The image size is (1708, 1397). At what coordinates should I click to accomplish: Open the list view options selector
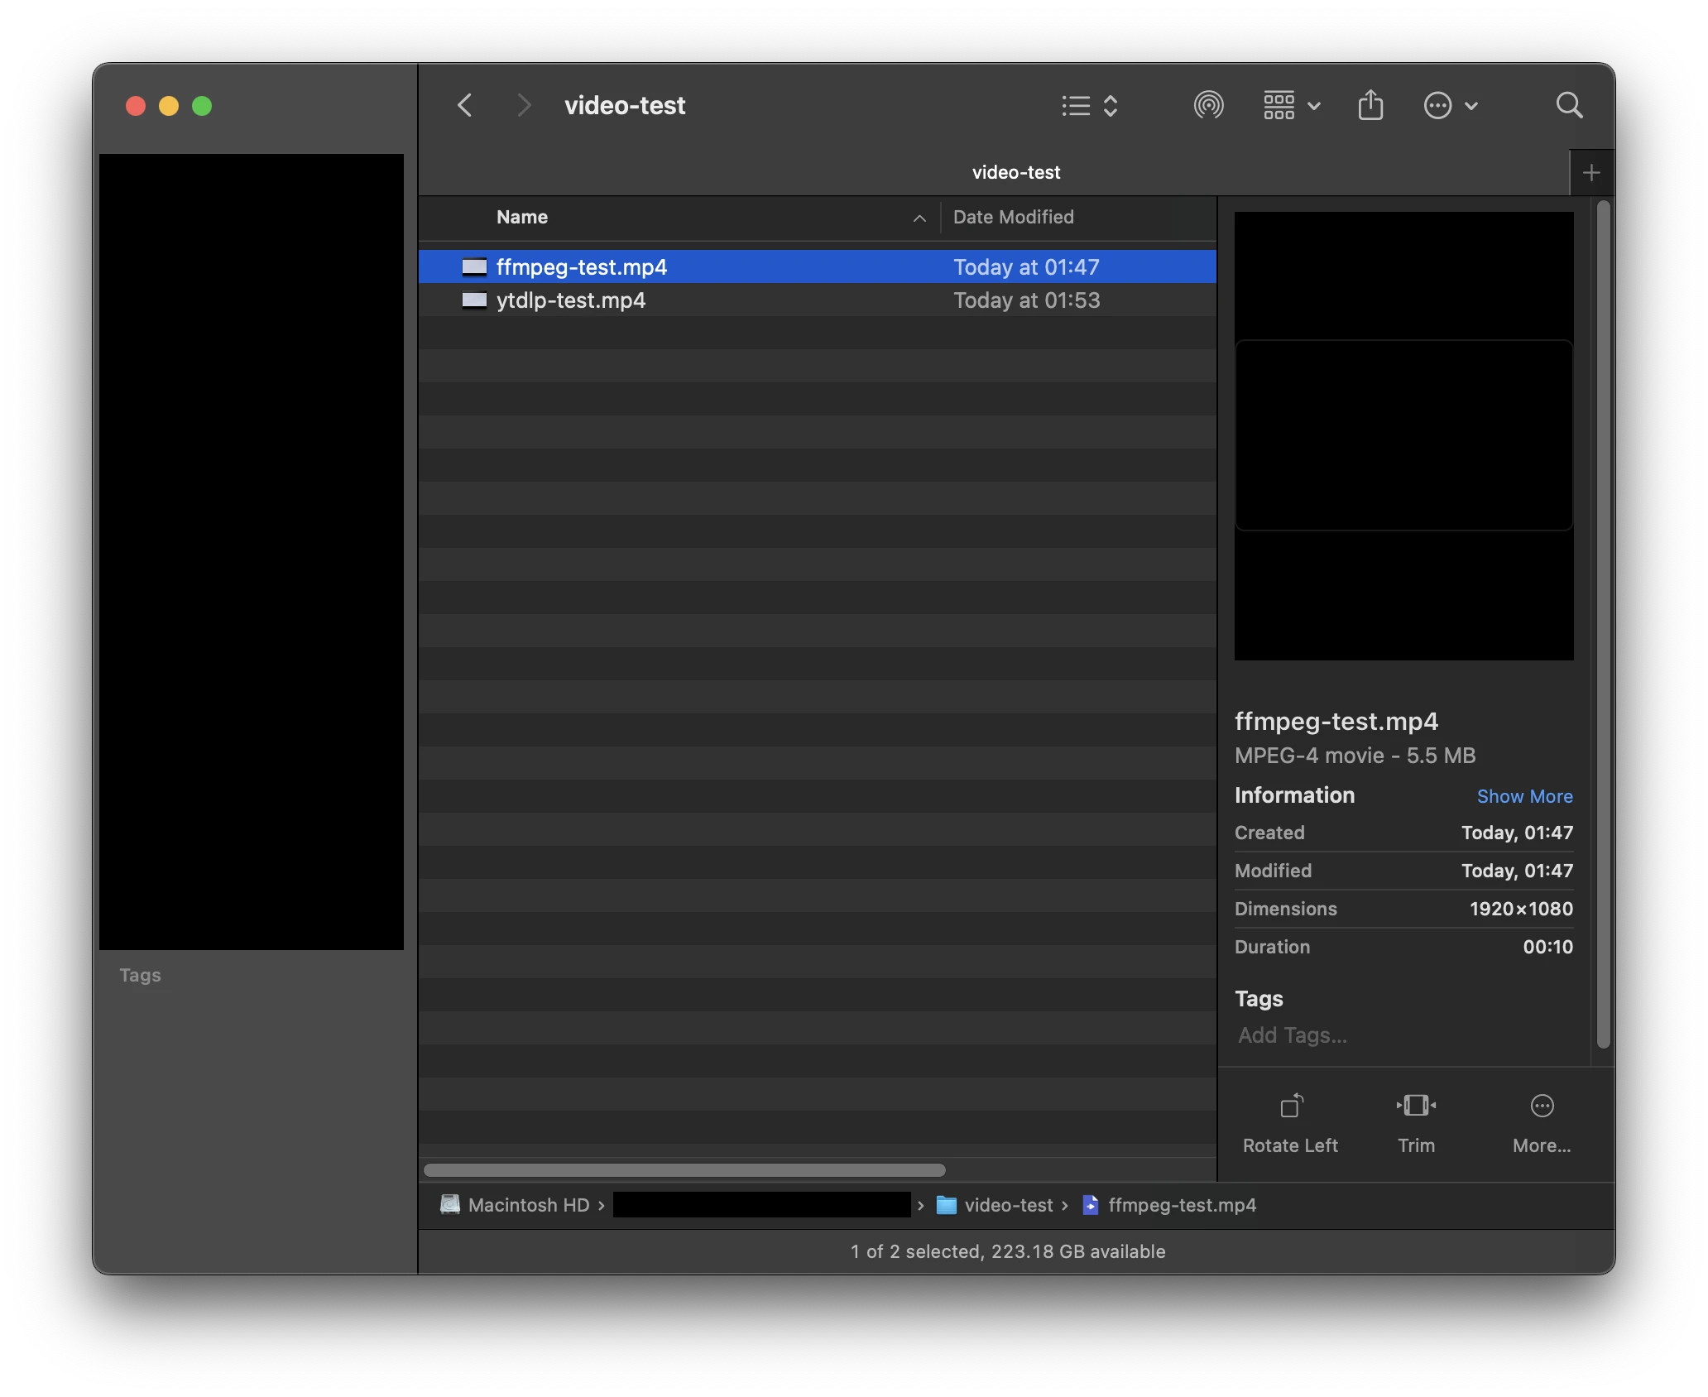click(1090, 105)
